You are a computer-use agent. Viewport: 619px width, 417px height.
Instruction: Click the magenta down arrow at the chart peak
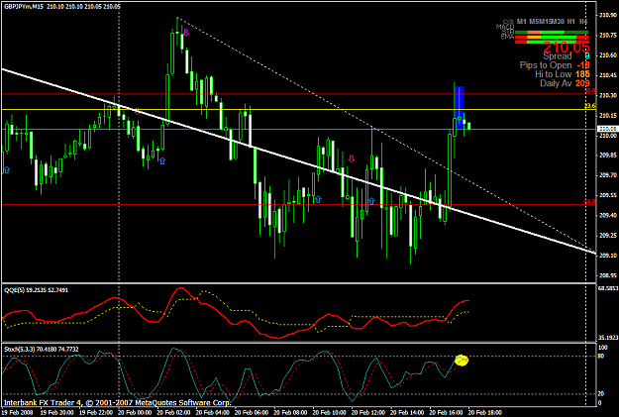point(186,33)
